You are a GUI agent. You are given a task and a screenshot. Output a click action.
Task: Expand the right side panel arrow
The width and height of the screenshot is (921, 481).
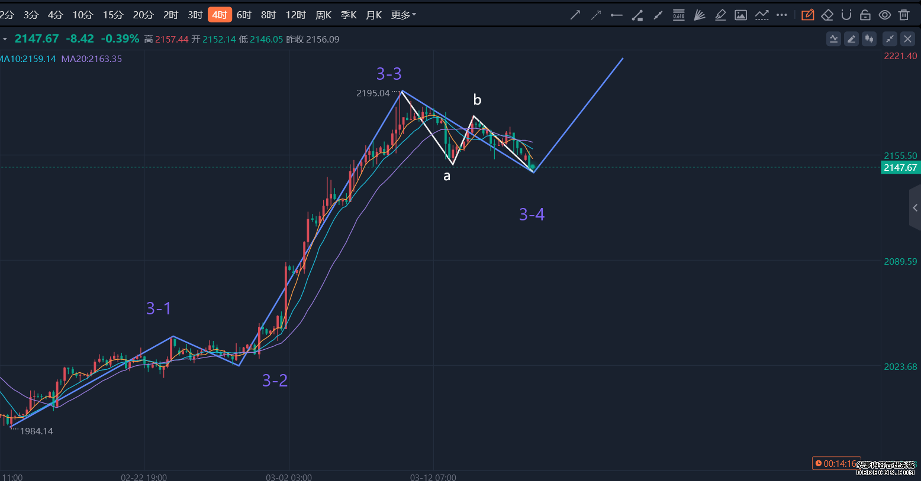915,207
